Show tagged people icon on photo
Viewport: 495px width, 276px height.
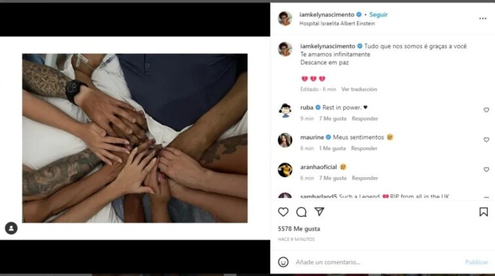pyautogui.click(x=11, y=228)
